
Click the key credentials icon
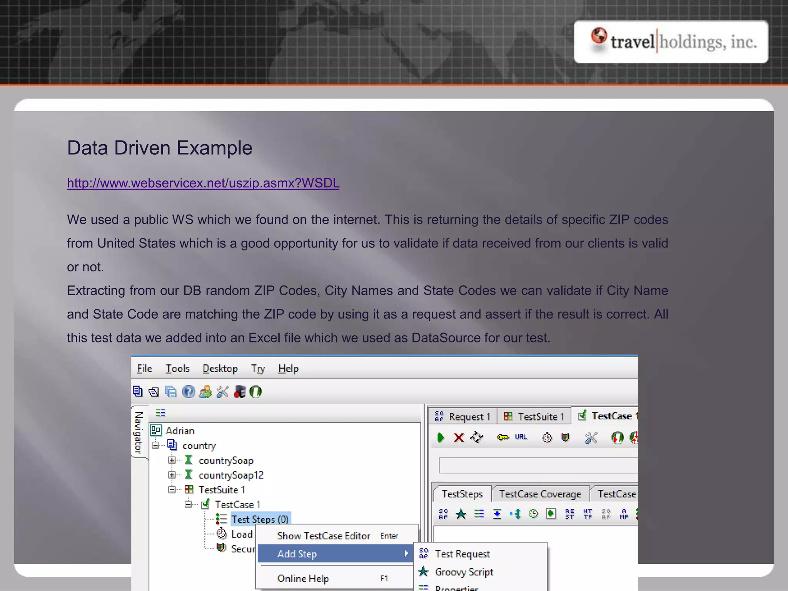click(x=503, y=437)
